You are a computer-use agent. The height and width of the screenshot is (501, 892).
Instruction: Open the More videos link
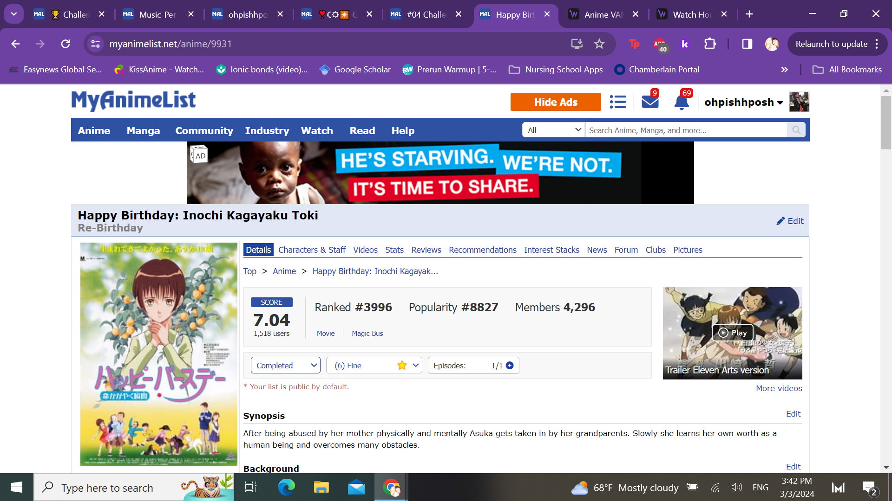coord(779,388)
